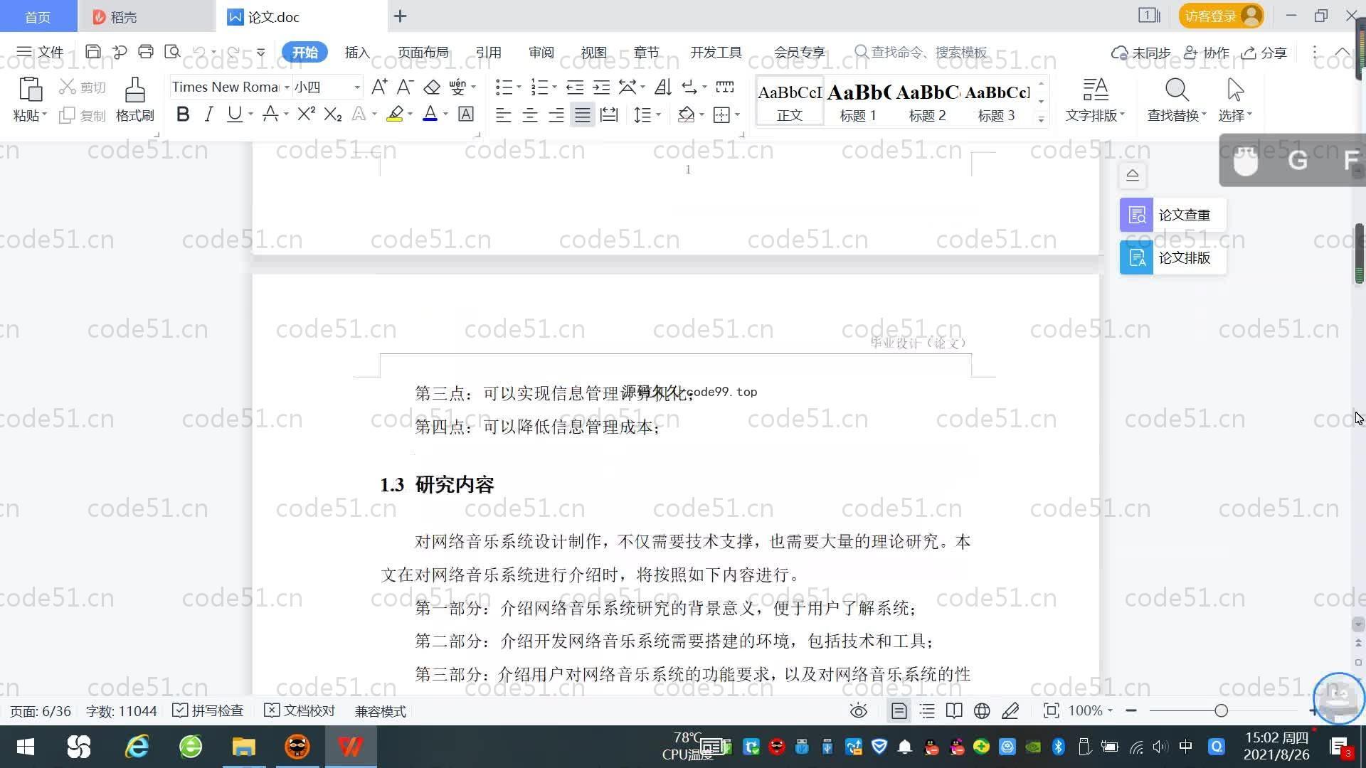Click the Paste clipboard icon
Viewport: 1366px width, 768px height.
[30, 90]
